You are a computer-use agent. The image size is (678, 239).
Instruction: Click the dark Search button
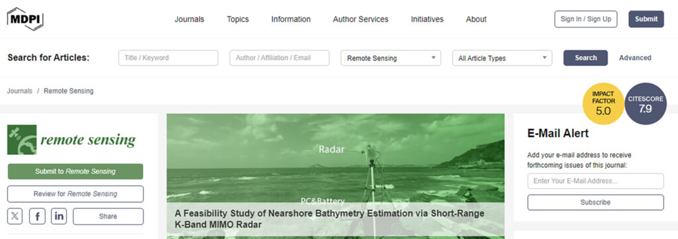[x=585, y=58]
